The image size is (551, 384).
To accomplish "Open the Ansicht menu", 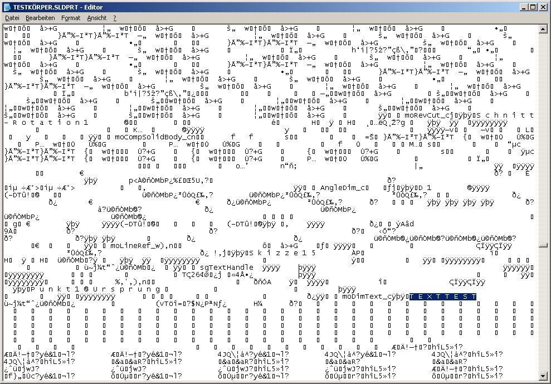I will tap(96, 18).
